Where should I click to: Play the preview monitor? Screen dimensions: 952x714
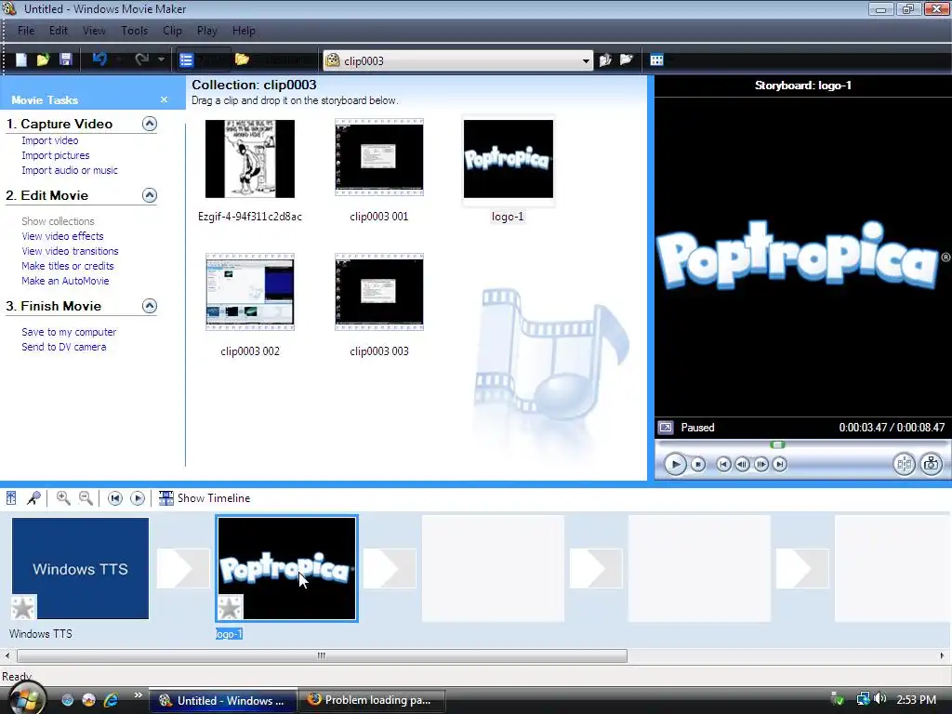pyautogui.click(x=675, y=465)
